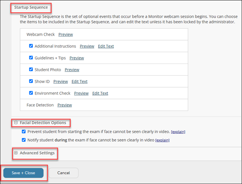Click the Cancel button
The width and height of the screenshot is (242, 184).
tap(63, 173)
